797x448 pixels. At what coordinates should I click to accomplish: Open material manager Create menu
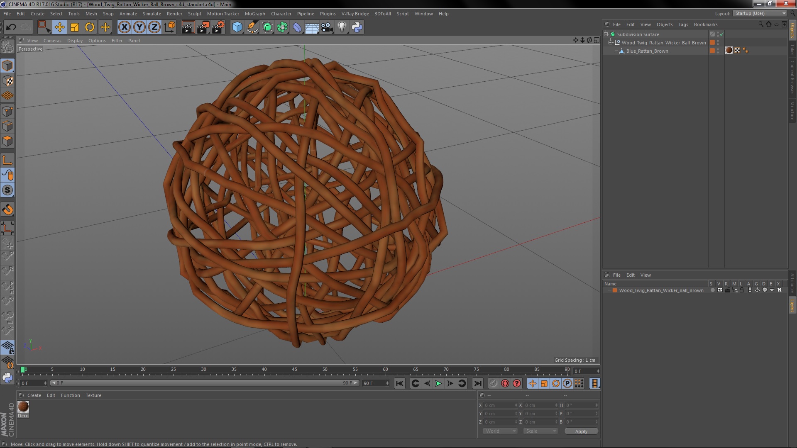coord(34,395)
